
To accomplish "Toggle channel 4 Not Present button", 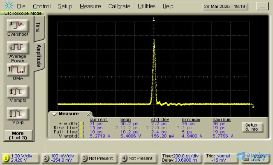I will tap(138, 158).
